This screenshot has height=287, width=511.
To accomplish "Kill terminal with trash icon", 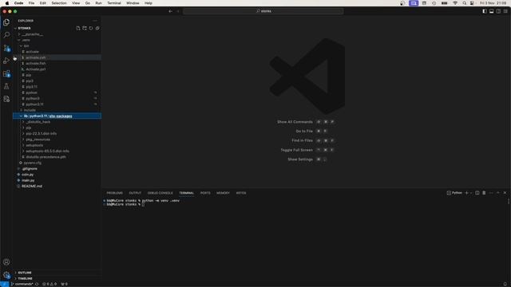I will tap(484, 193).
